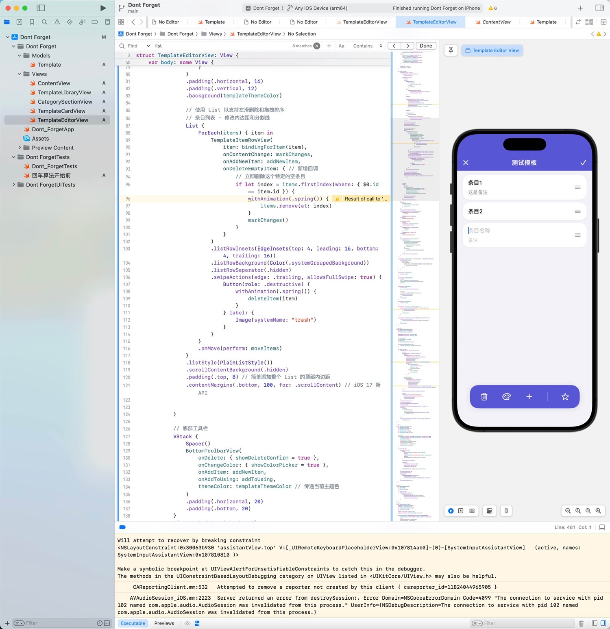610x629 pixels.
Task: Select TemplateCardView file in navigator
Action: coord(61,111)
